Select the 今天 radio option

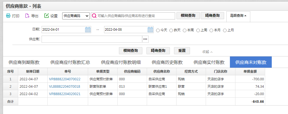[x=158, y=30]
